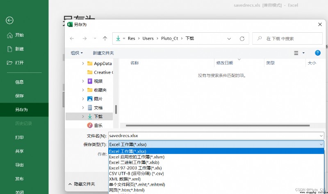The image size is (328, 194).
Task: Refresh the folder view
Action: point(242,38)
